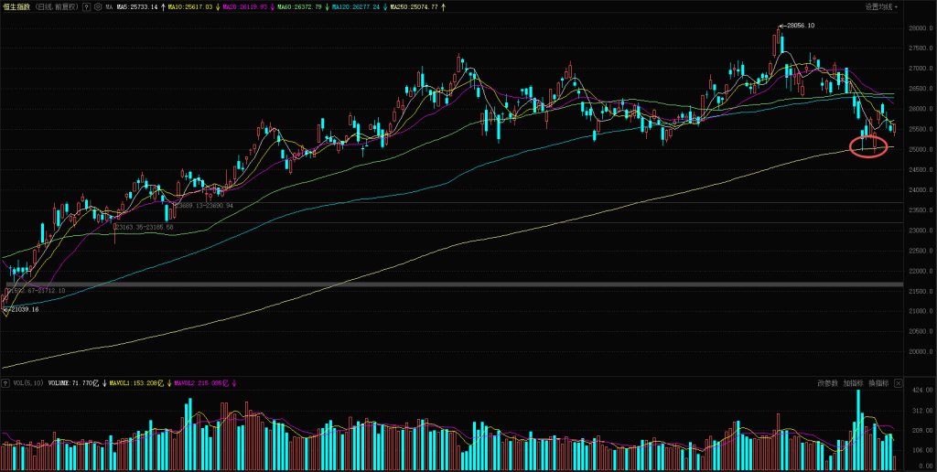
Task: Close the VOL indicator panel
Action: (x=899, y=383)
